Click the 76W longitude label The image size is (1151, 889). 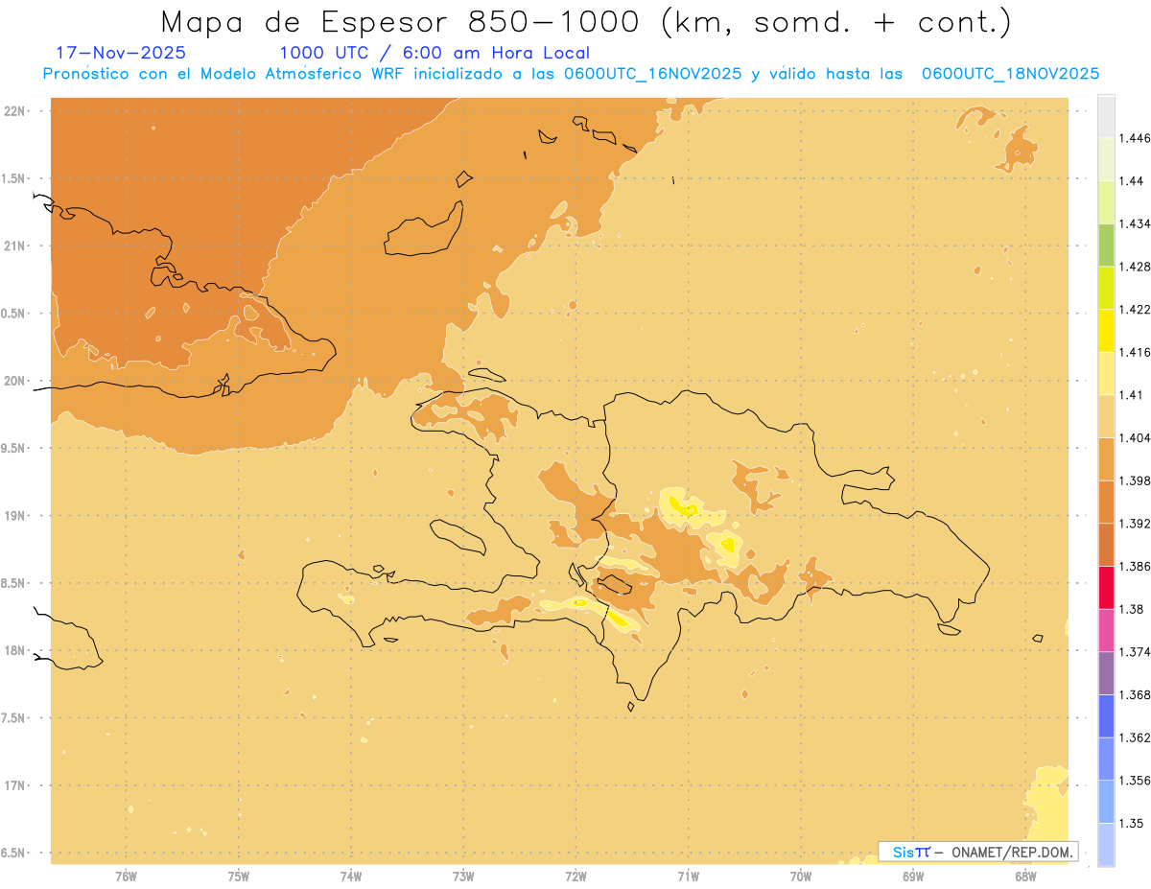coord(126,877)
